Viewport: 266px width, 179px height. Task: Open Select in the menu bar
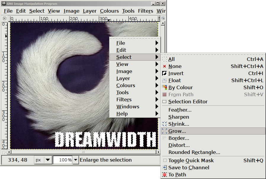tap(37, 11)
